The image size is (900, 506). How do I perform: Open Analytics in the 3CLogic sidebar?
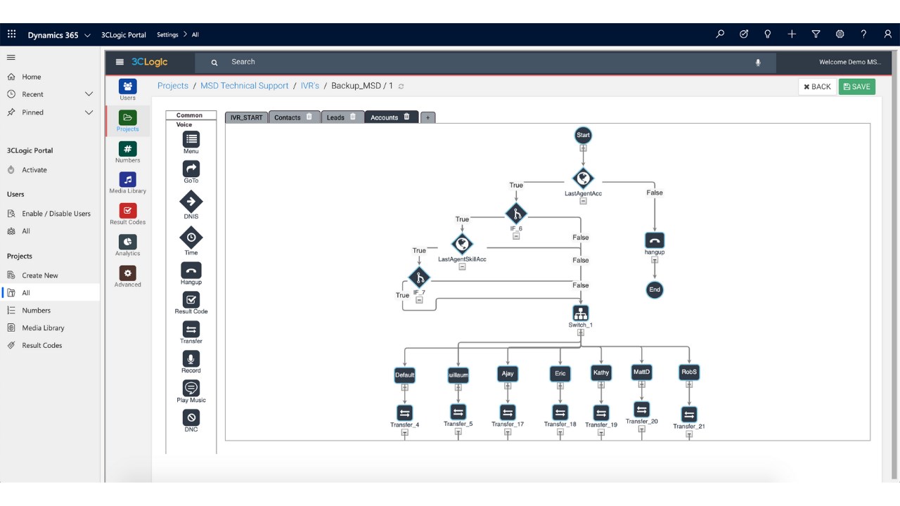point(127,241)
